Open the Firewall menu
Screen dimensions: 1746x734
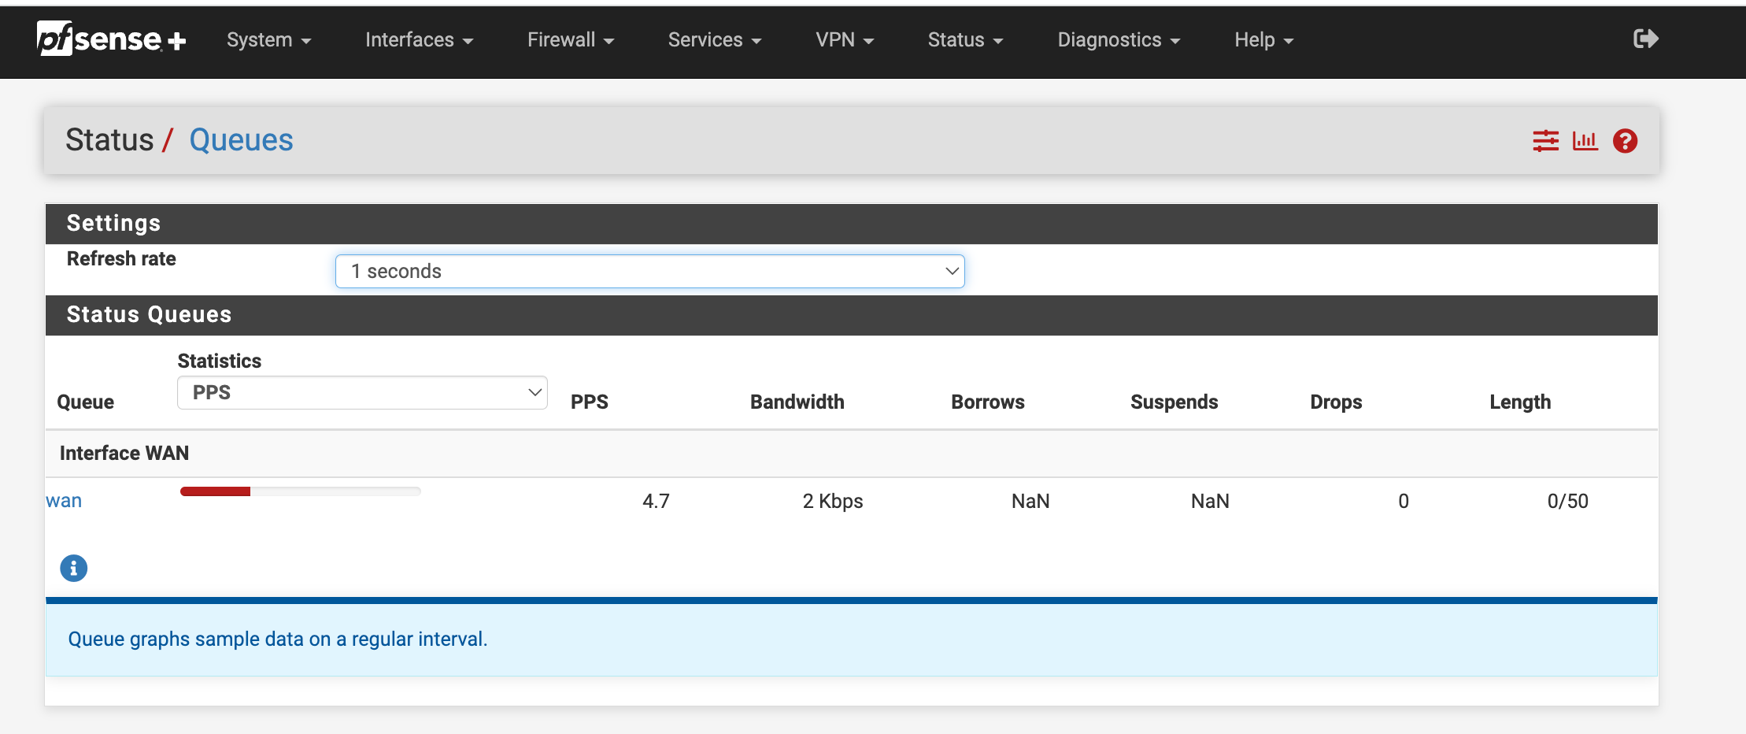(x=570, y=39)
